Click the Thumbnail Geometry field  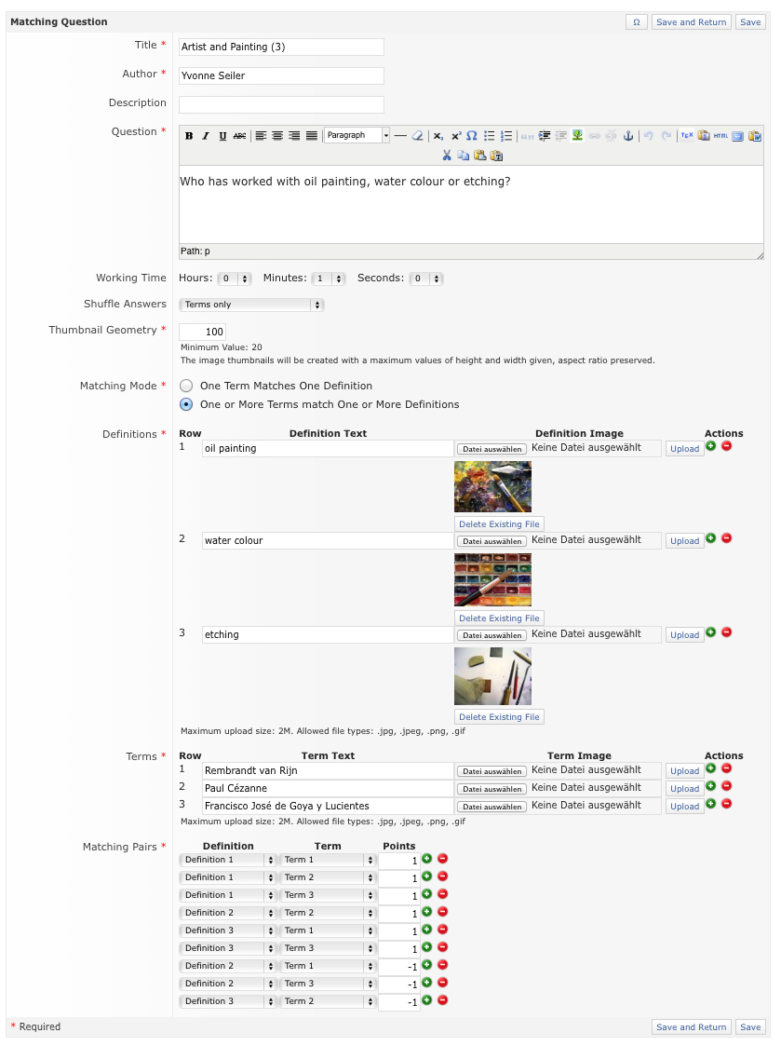pyautogui.click(x=203, y=332)
